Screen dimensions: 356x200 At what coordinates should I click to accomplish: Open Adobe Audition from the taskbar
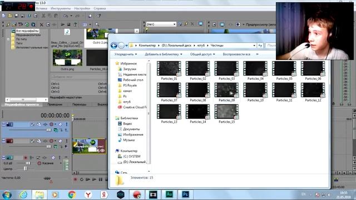coord(169,194)
